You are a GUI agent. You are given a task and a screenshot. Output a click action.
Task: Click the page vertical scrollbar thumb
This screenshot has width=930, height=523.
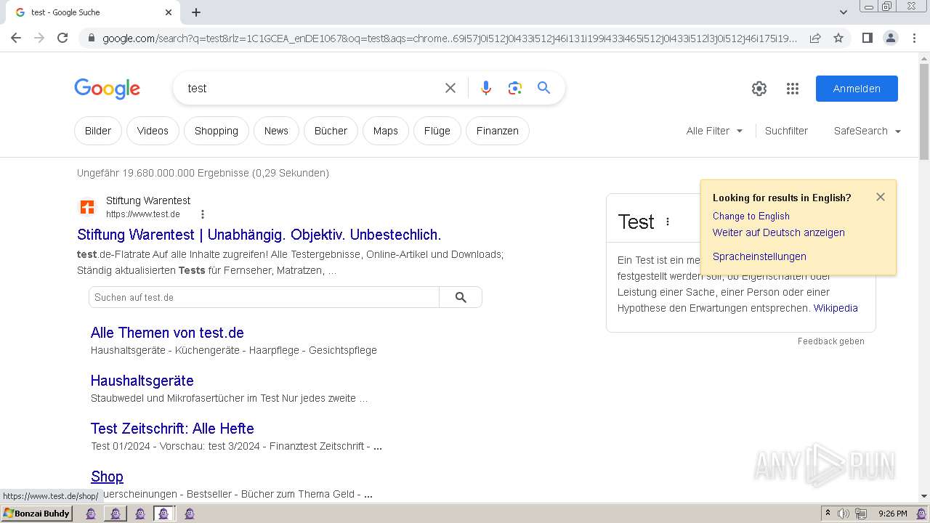(x=924, y=110)
